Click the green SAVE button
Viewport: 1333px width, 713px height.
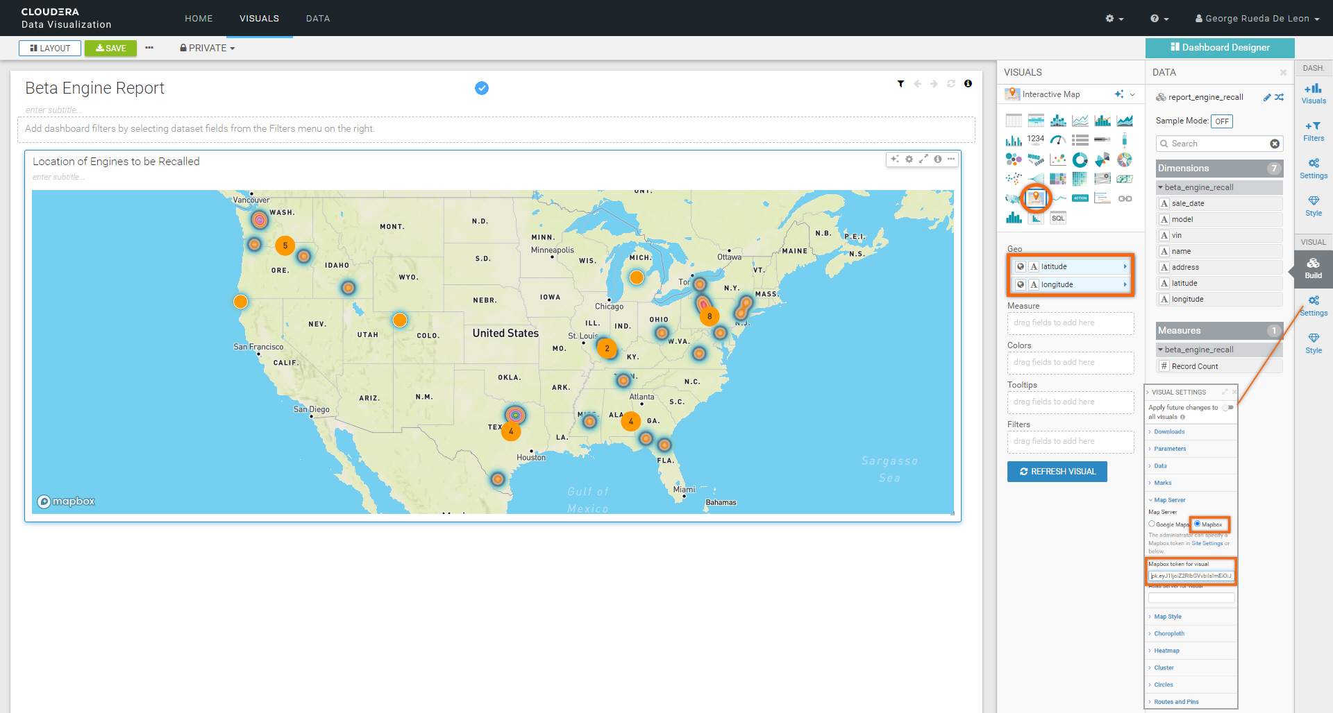(111, 49)
